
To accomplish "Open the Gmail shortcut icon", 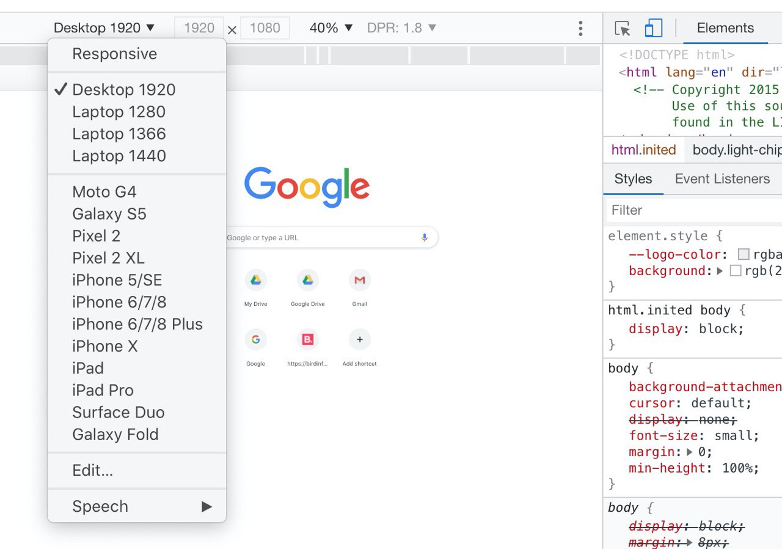I will click(x=360, y=280).
